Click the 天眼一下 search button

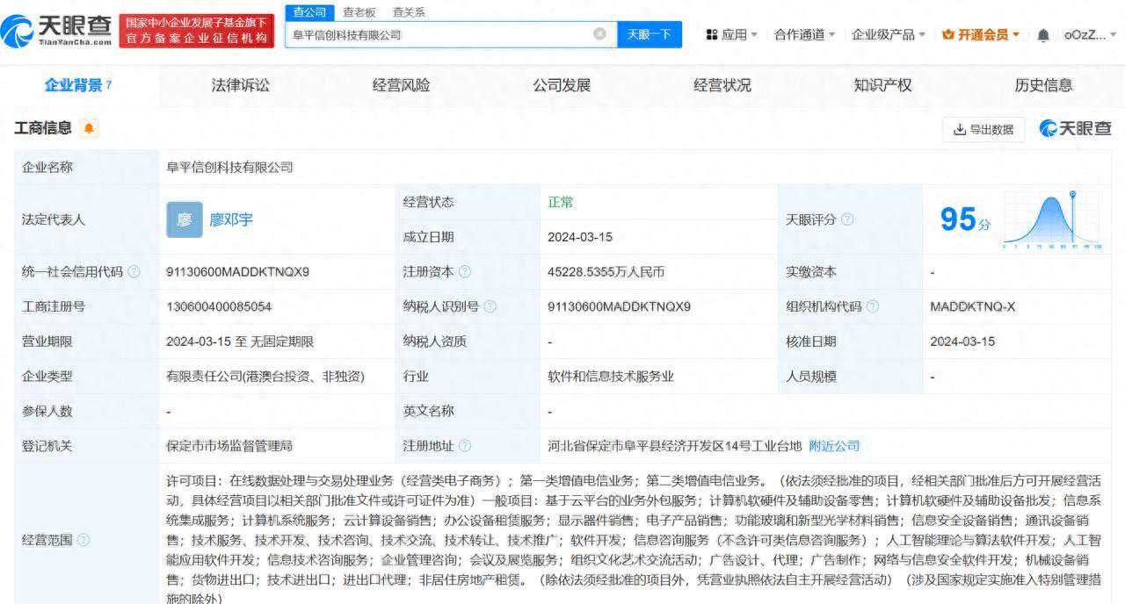pyautogui.click(x=650, y=34)
